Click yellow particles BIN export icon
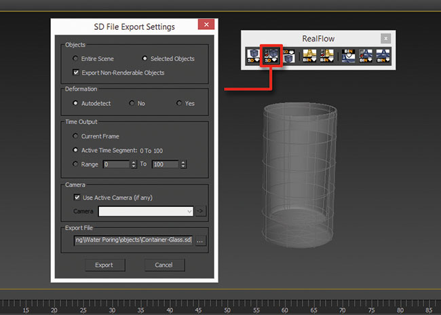This screenshot has height=315, width=441. (309, 56)
